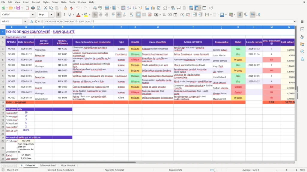Toggle Align Left

click(95, 15)
